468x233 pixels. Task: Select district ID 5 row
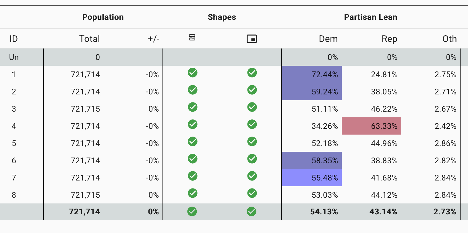14,143
